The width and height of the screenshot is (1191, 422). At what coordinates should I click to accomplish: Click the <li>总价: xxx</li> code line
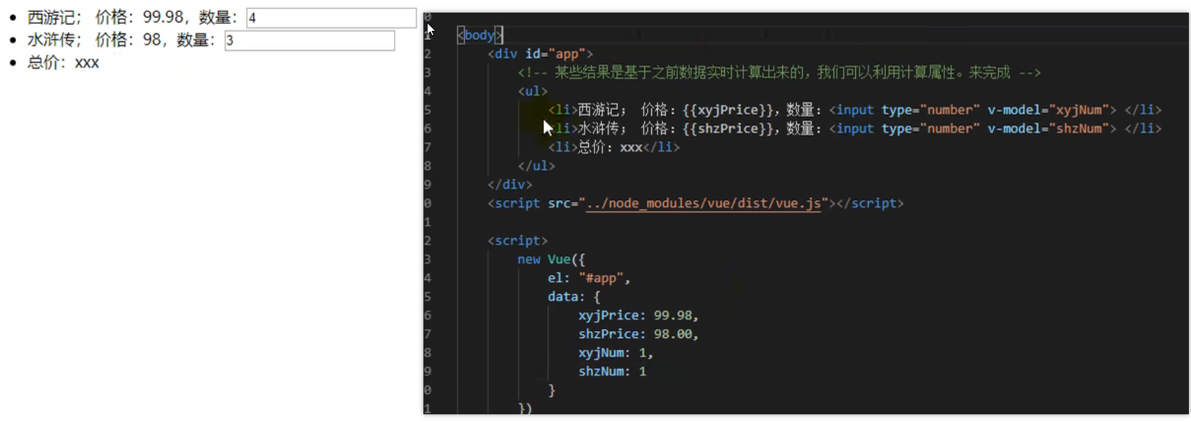click(614, 148)
